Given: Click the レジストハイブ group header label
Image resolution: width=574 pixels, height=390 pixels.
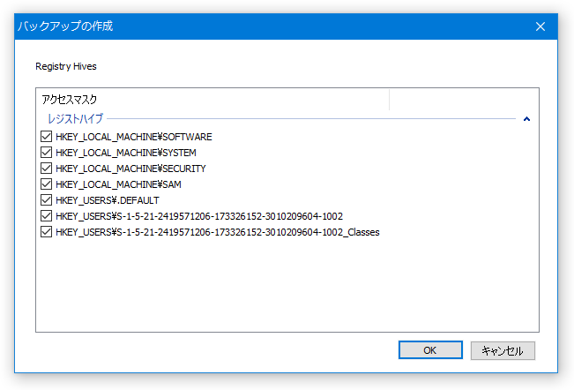Looking at the screenshot, I should click(x=76, y=118).
